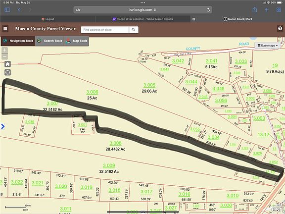Image resolution: width=285 pixels, height=214 pixels.
Task: Zoom in with the map plus button
Action: [5, 50]
